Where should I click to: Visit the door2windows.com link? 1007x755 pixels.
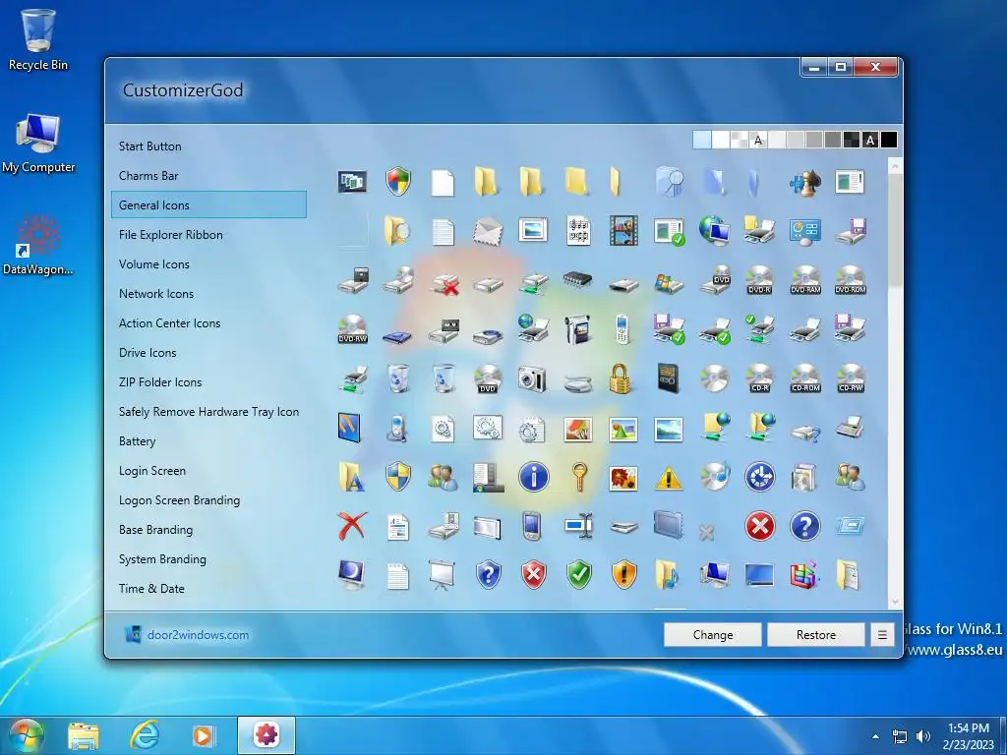[198, 635]
